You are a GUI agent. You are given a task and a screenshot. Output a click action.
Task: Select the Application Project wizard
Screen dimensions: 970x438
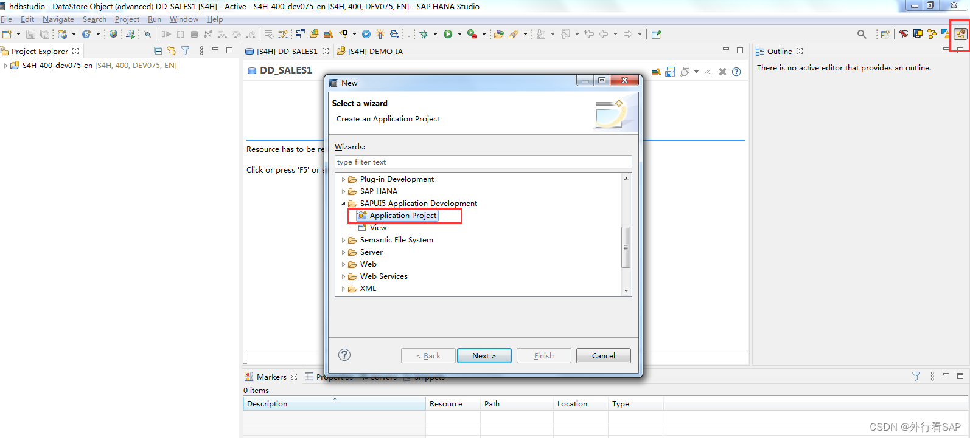[x=397, y=216]
